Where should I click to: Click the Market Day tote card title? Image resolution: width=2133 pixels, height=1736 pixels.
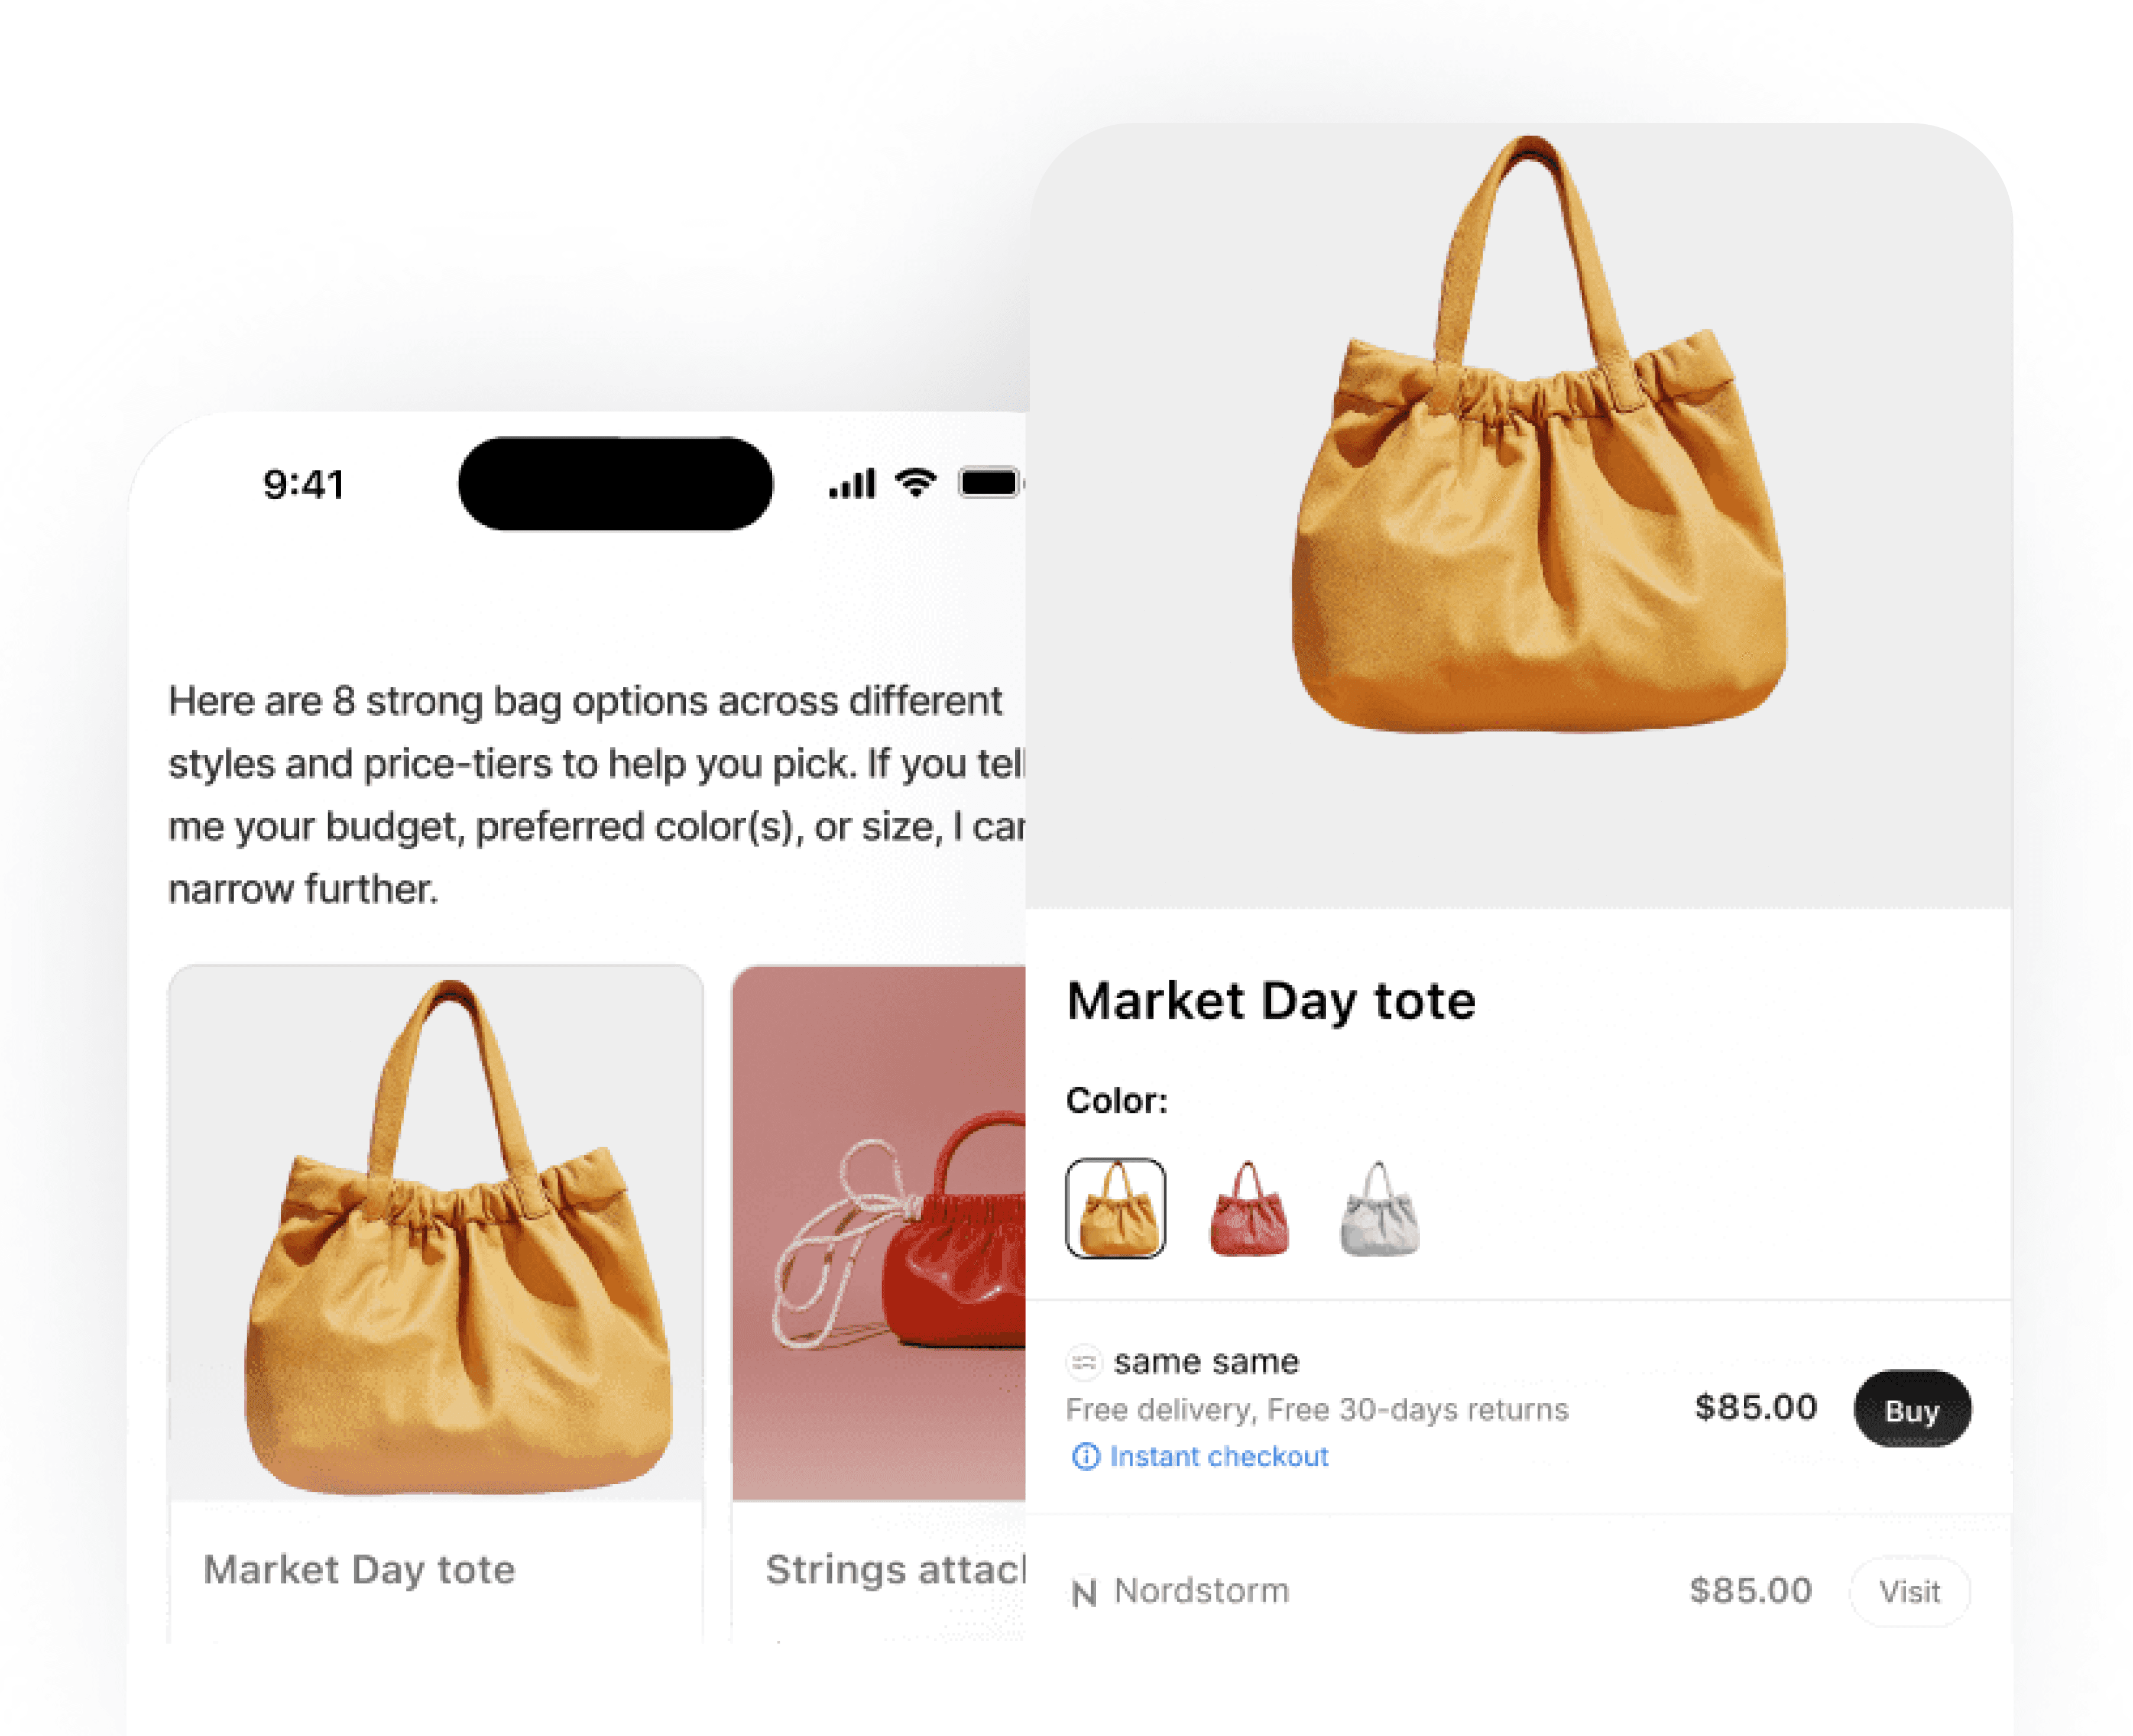pos(359,1570)
